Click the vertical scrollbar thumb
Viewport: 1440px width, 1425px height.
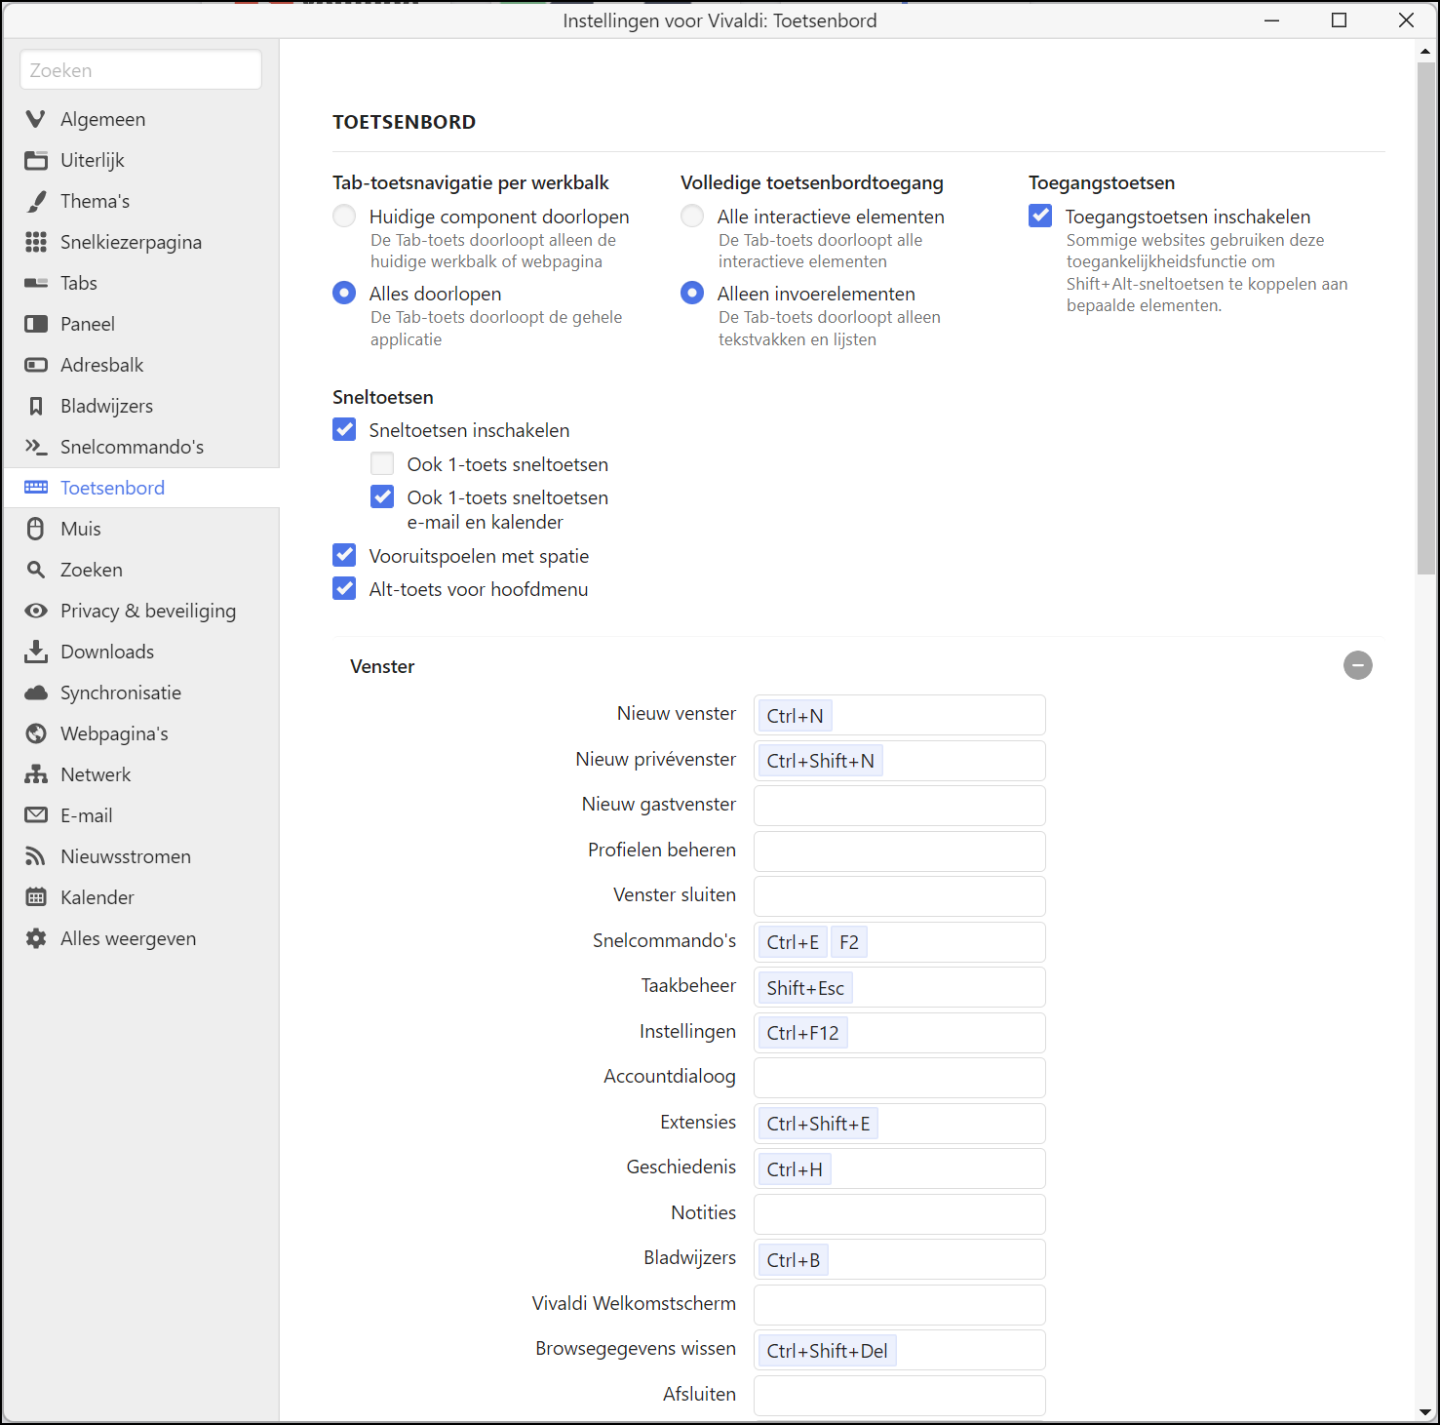point(1425,318)
